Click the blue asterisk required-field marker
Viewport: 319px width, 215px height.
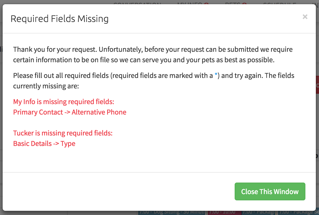coord(216,75)
